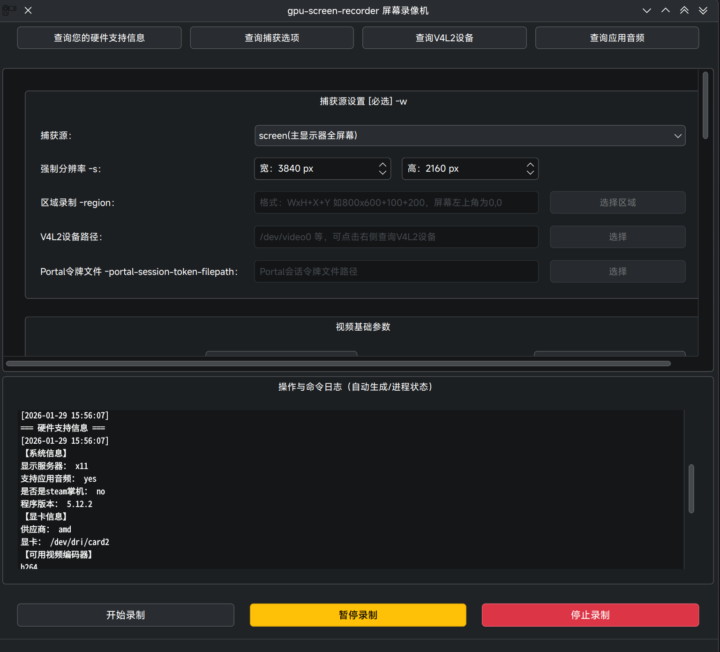Viewport: 720px width, 652px height.
Task: Click 查询捕获选项 to query capture options
Action: click(271, 38)
